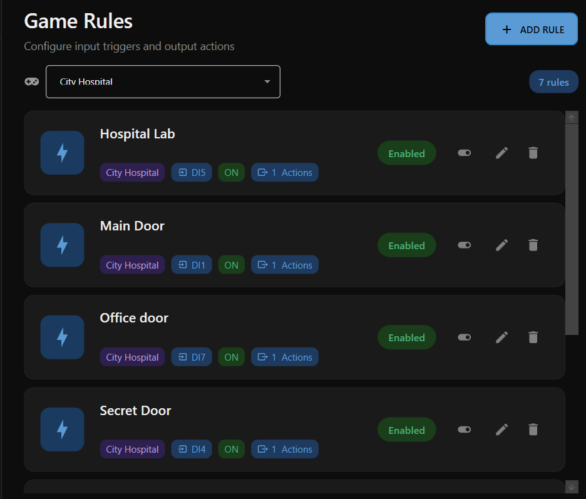Edit the Hospital Lab rule
Image resolution: width=586 pixels, height=499 pixels.
pyautogui.click(x=502, y=153)
